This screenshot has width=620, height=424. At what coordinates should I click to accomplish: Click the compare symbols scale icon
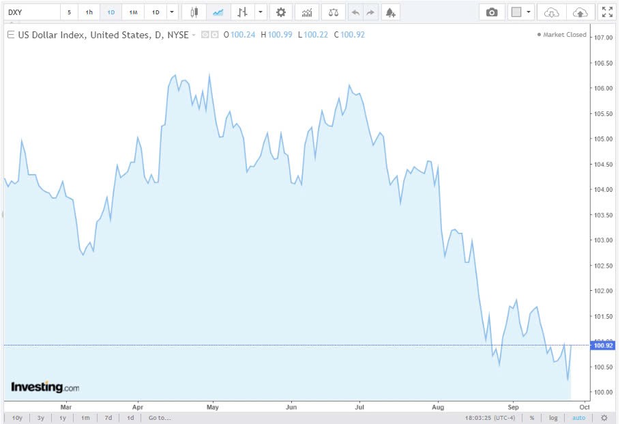click(332, 12)
